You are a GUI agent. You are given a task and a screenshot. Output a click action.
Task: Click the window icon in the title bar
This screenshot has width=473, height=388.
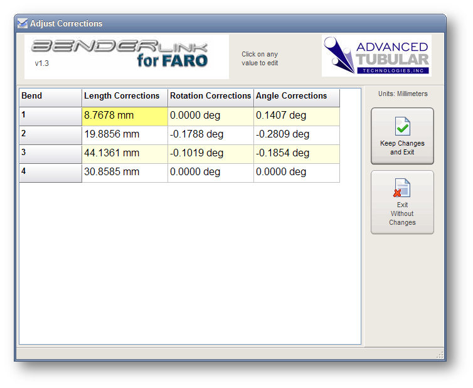23,24
